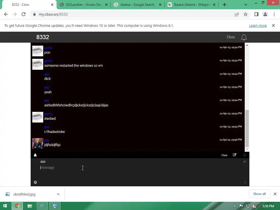
Task: Click the muted volume tray icon
Action: point(254,206)
